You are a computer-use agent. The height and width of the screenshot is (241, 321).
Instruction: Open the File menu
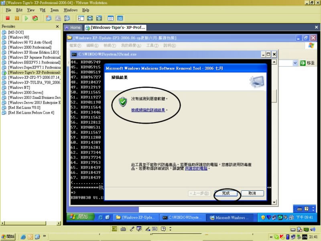point(8,10)
